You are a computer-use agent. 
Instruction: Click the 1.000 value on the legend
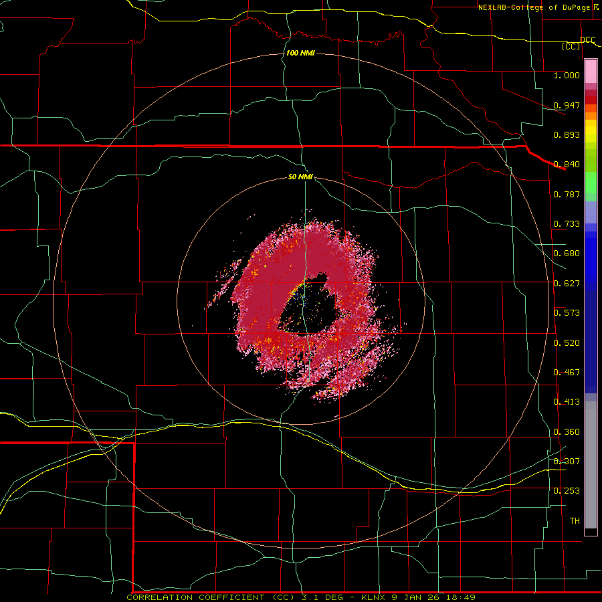pyautogui.click(x=567, y=75)
